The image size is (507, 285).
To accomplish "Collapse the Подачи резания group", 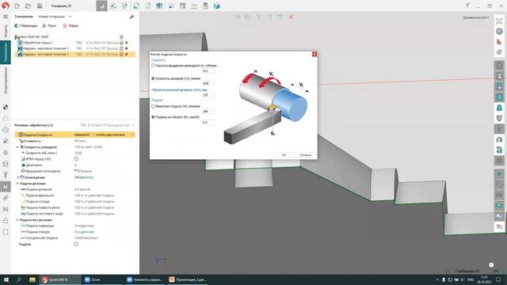I will pyautogui.click(x=17, y=184).
